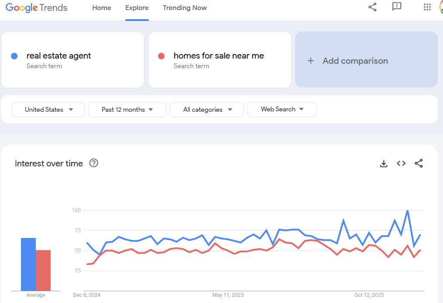Share the Interest over time chart
This screenshot has width=443, height=303.
(x=418, y=163)
